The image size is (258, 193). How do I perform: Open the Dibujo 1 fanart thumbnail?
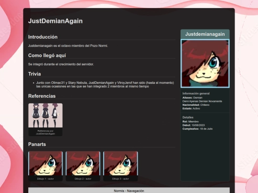tap(45, 163)
